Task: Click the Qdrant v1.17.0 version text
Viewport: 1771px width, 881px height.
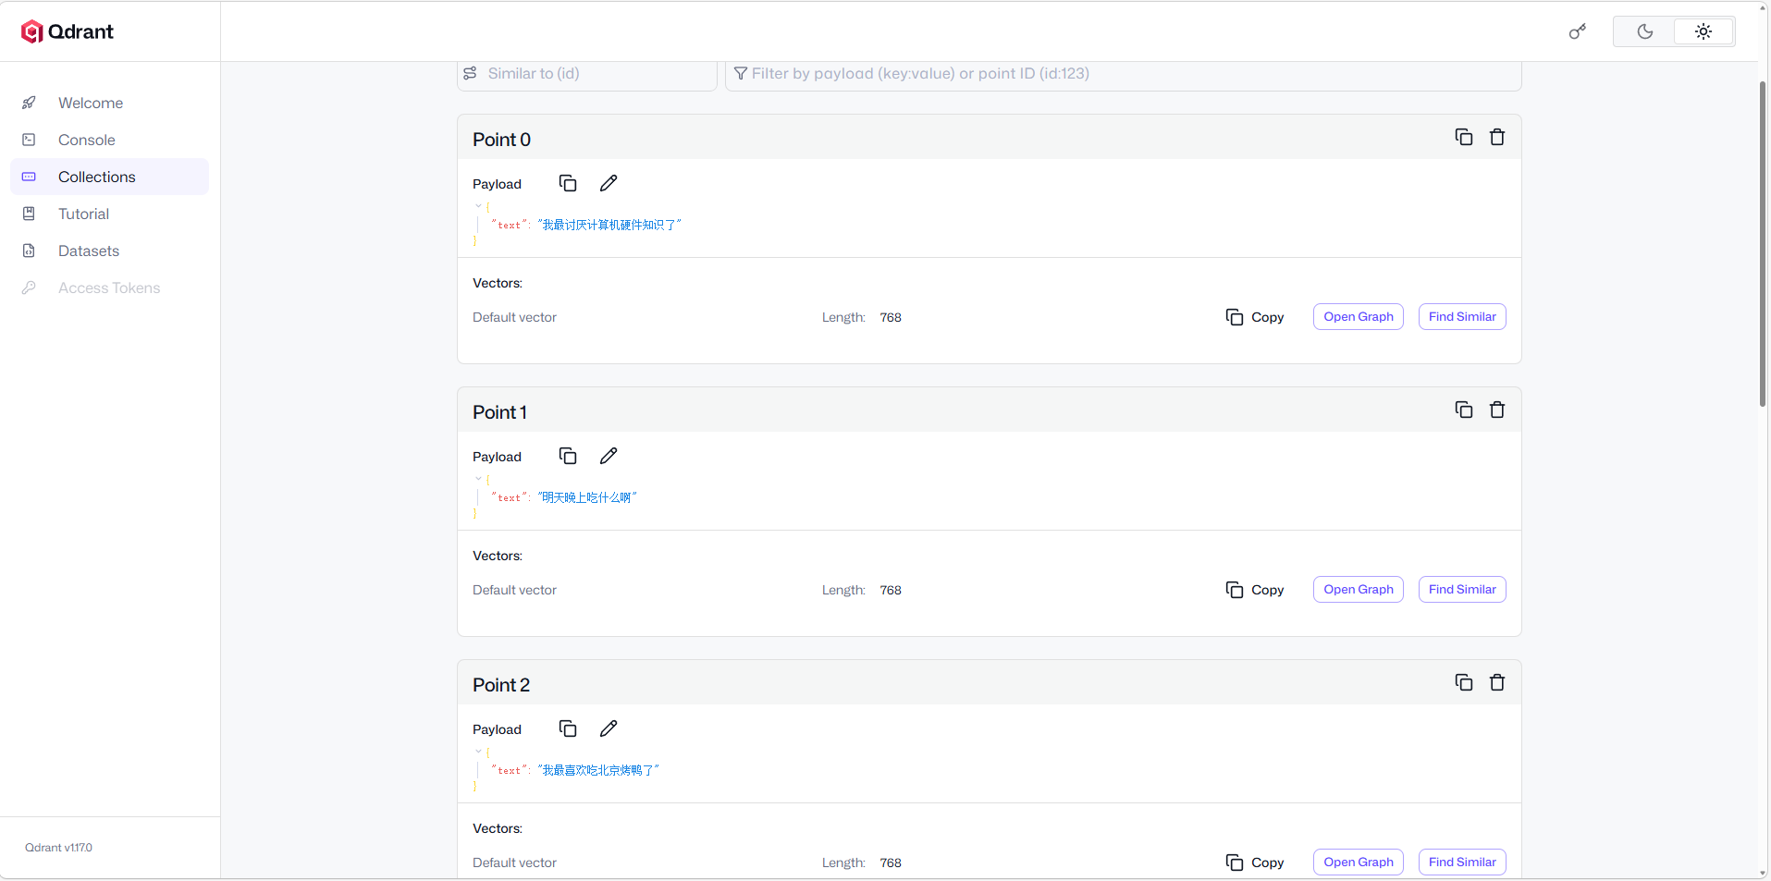Action: (58, 848)
